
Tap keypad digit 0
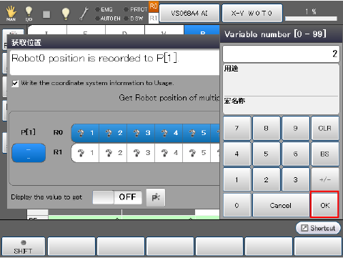237,205
